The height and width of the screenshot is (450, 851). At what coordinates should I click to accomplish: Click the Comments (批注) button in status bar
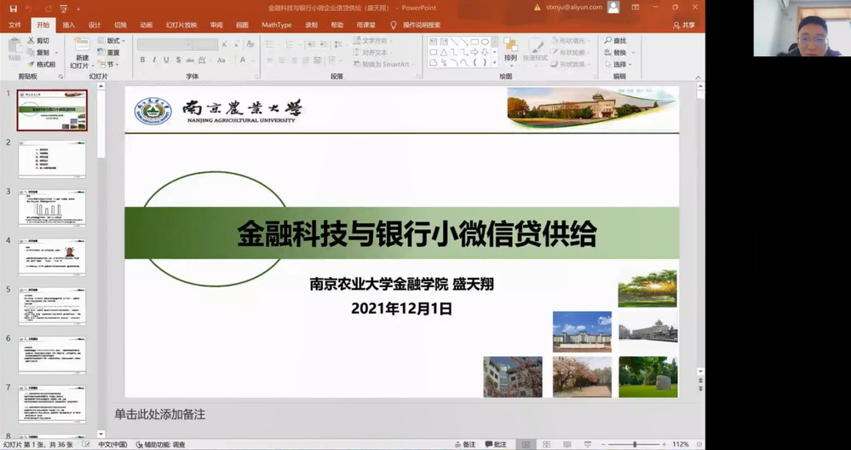point(495,444)
